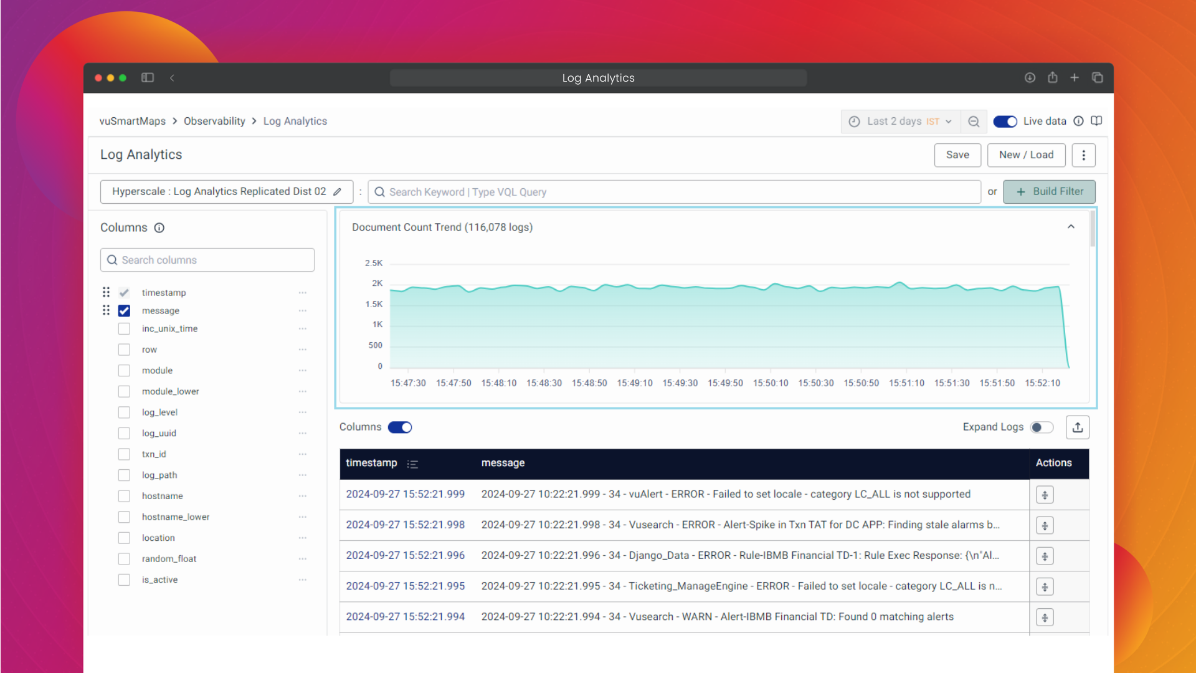
Task: Go to Observability breadcrumb
Action: [214, 121]
